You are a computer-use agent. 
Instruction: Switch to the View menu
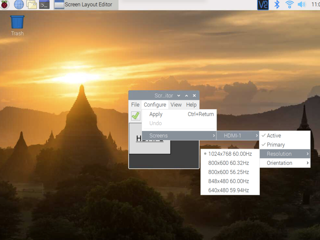[x=176, y=105]
